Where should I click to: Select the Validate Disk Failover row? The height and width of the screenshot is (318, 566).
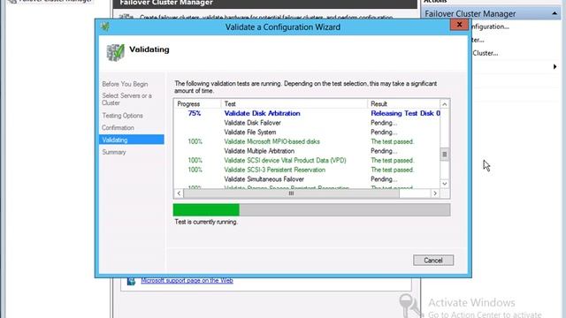coord(307,123)
